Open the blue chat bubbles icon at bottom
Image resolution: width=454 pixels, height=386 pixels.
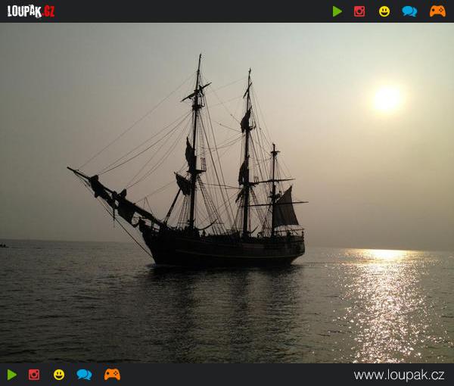84,375
